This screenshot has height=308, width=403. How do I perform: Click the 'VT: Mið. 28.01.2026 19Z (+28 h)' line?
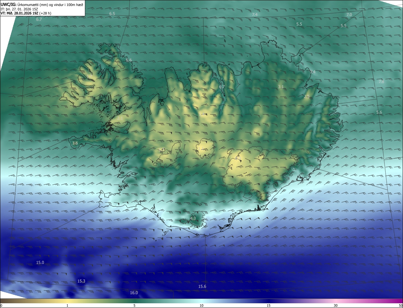point(26,13)
